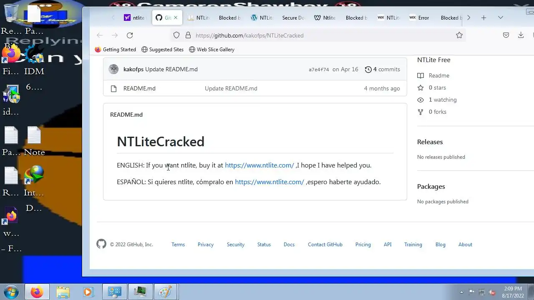The height and width of the screenshot is (300, 534).
Task: Open the Update README.md commit message
Action: pyautogui.click(x=171, y=69)
